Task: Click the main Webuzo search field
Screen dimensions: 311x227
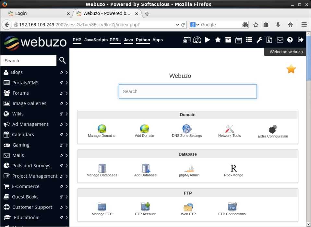Action: pyautogui.click(x=188, y=91)
